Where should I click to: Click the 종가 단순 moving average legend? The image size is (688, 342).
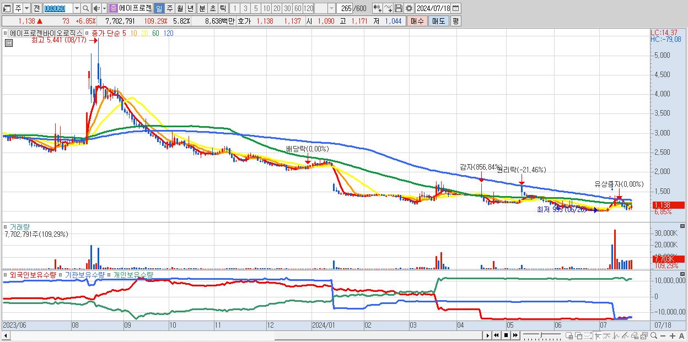pos(106,33)
